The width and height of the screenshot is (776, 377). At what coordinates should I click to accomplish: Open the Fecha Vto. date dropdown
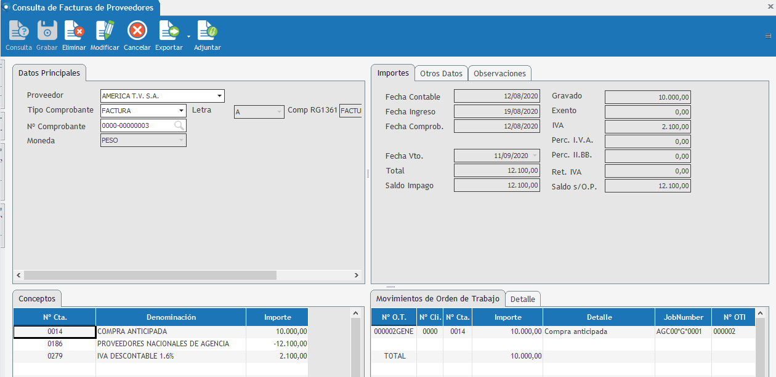pyautogui.click(x=534, y=156)
